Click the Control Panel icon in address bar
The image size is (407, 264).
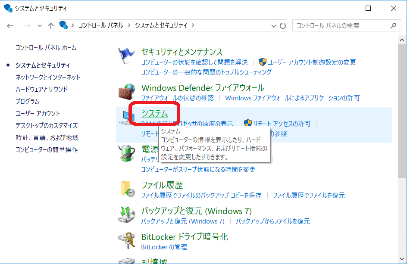coord(64,25)
